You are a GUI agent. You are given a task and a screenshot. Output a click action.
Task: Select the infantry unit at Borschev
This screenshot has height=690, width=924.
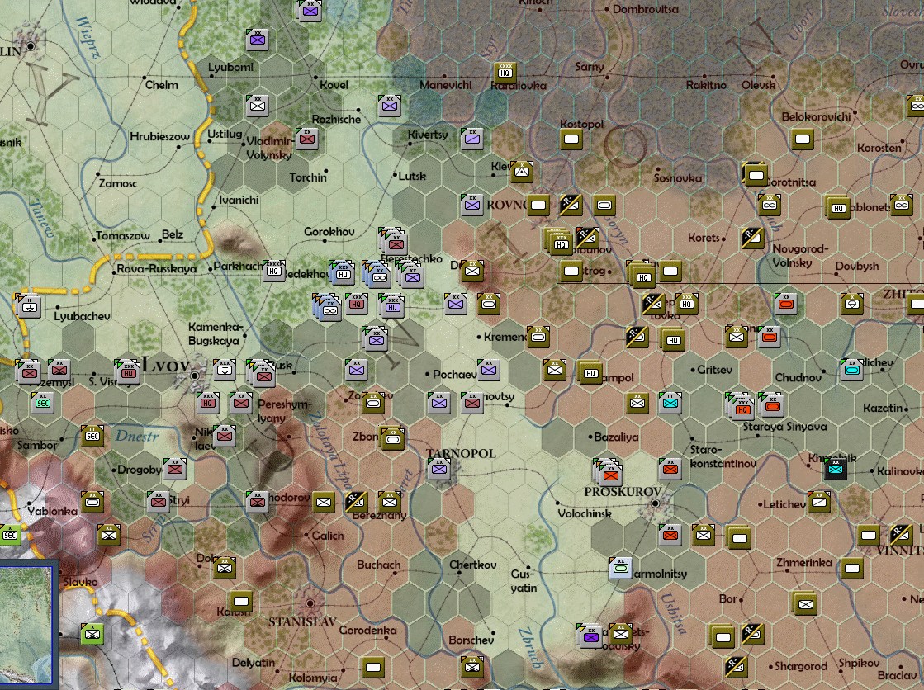pos(472,667)
